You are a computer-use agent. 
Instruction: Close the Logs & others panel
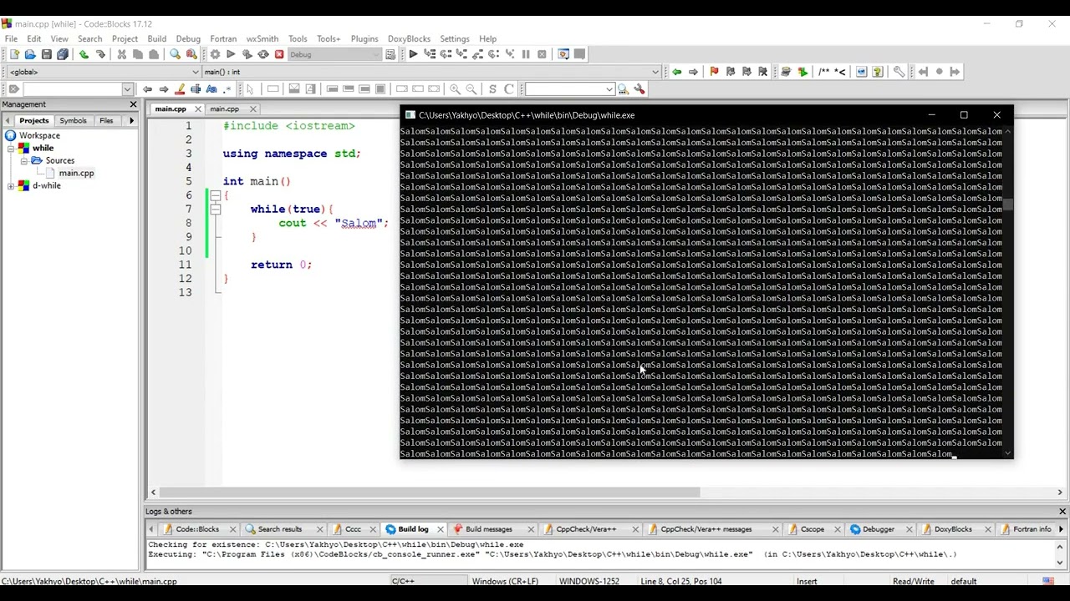point(1062,512)
